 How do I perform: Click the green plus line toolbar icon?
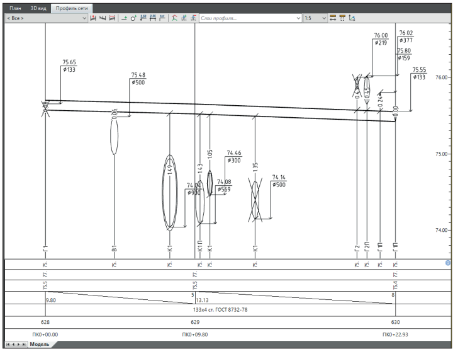coord(125,19)
